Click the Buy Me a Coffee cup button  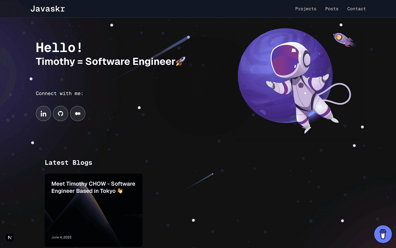coord(383,234)
